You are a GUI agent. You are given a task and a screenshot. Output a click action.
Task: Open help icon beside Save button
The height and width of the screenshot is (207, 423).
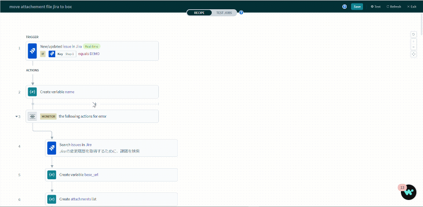click(344, 7)
